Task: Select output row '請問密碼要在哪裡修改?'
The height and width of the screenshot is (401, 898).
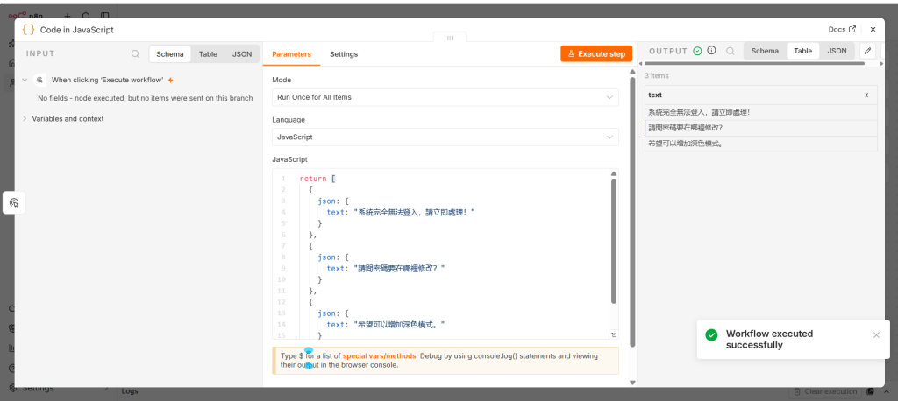Action: click(761, 128)
